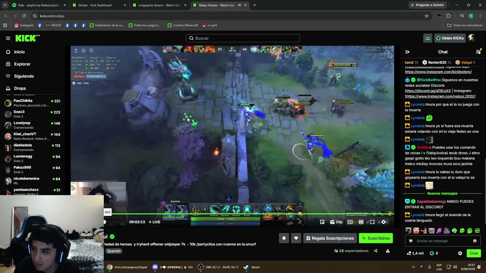Open the Cuenta | Minecraft bookmark
This screenshot has width=486, height=273.
pyautogui.click(x=183, y=25)
